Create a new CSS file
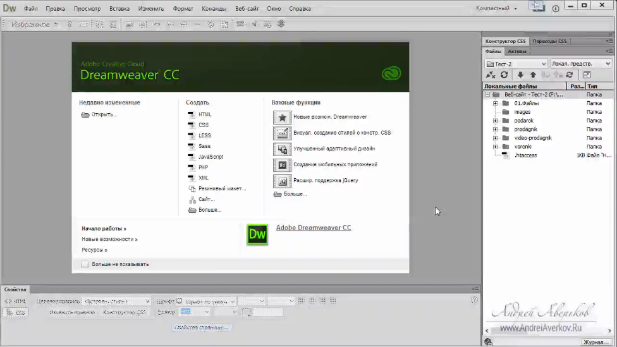The width and height of the screenshot is (617, 347). [204, 125]
